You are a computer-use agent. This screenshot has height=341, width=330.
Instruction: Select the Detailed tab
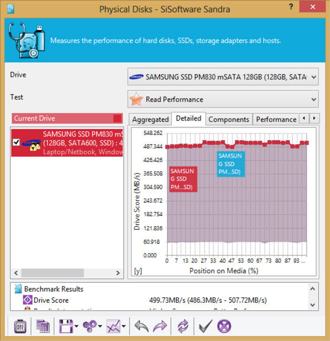(x=189, y=118)
